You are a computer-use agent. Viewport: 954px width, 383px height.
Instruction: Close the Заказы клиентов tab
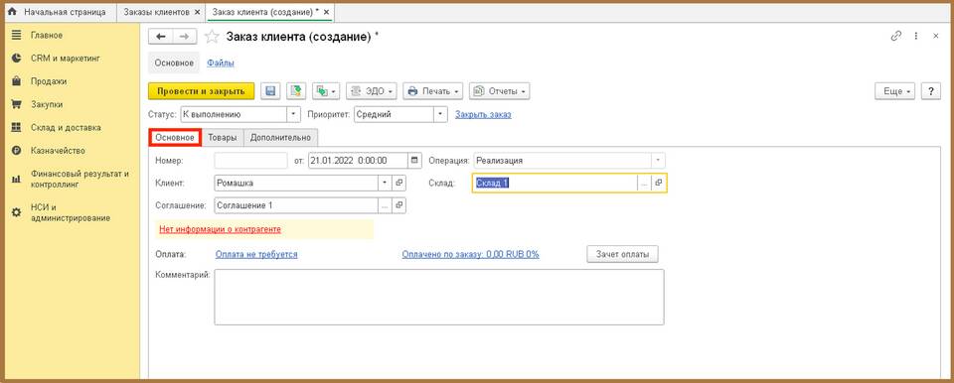(197, 12)
